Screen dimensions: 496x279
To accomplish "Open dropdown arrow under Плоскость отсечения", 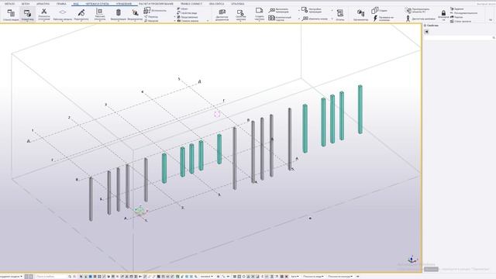I will coord(44,22).
